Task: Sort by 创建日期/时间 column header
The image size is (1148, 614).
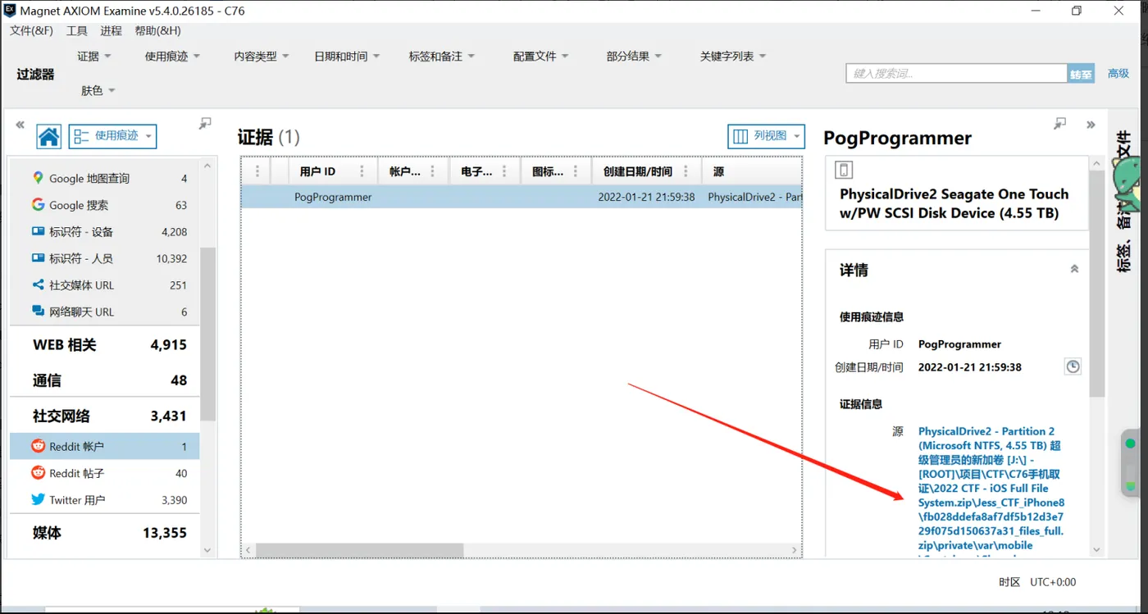Action: click(x=638, y=171)
